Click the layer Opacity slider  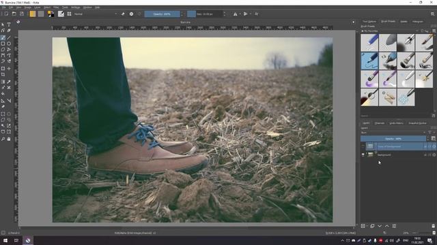(x=393, y=138)
